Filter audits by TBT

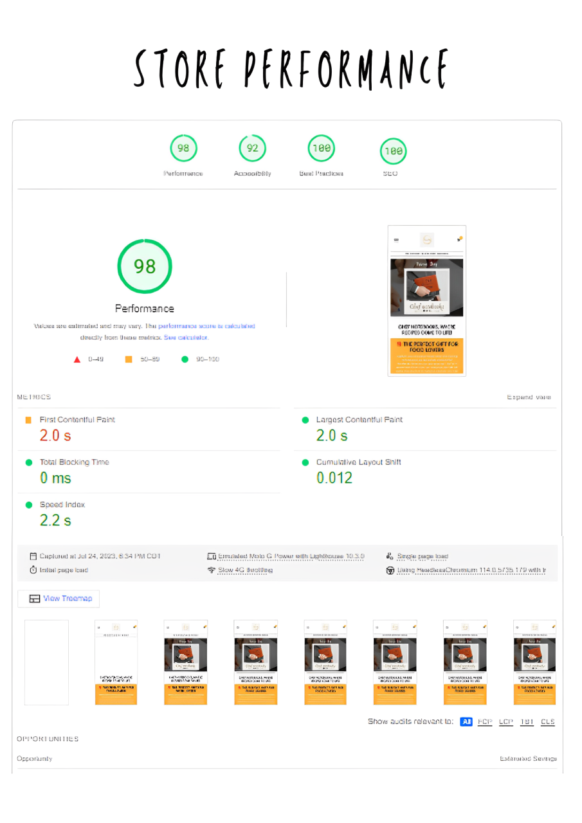click(527, 721)
